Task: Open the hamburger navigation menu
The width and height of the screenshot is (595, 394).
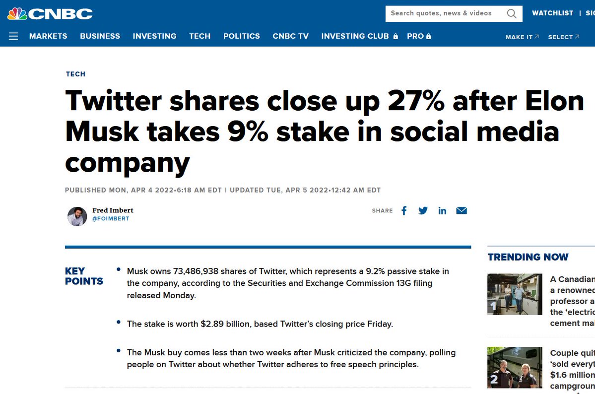Action: [x=13, y=36]
